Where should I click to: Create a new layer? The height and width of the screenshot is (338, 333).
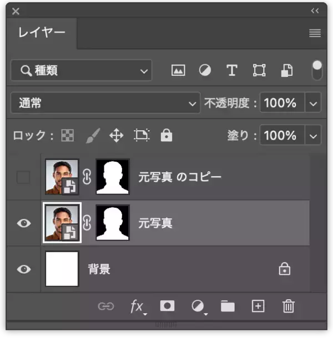pyautogui.click(x=258, y=306)
